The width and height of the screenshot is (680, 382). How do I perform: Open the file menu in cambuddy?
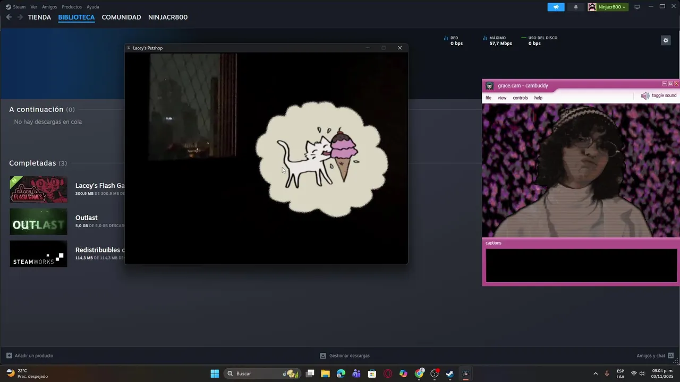coord(488,98)
